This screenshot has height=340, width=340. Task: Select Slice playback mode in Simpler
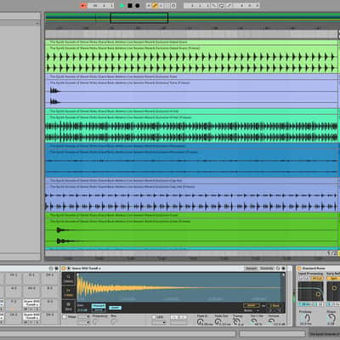click(68, 307)
